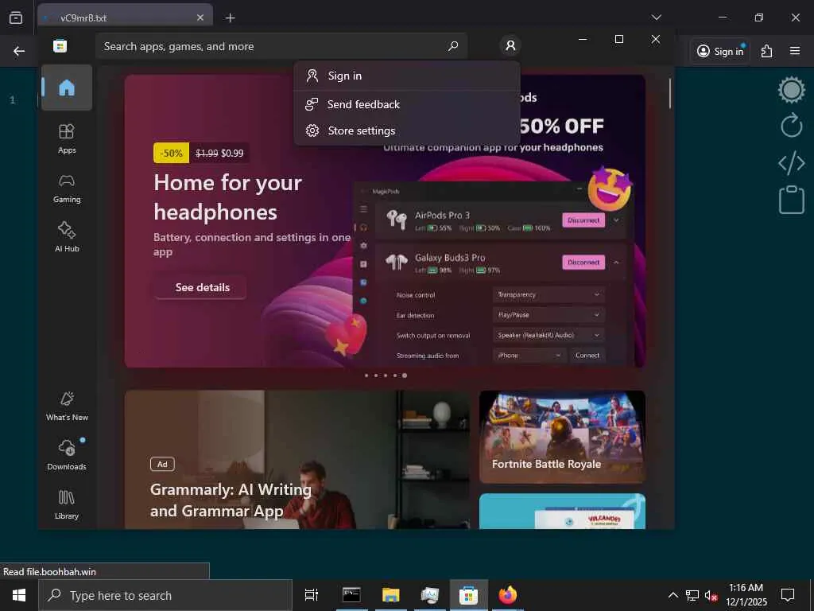This screenshot has height=611, width=814.
Task: Click the Store page vertical scrollbar
Action: point(669,94)
